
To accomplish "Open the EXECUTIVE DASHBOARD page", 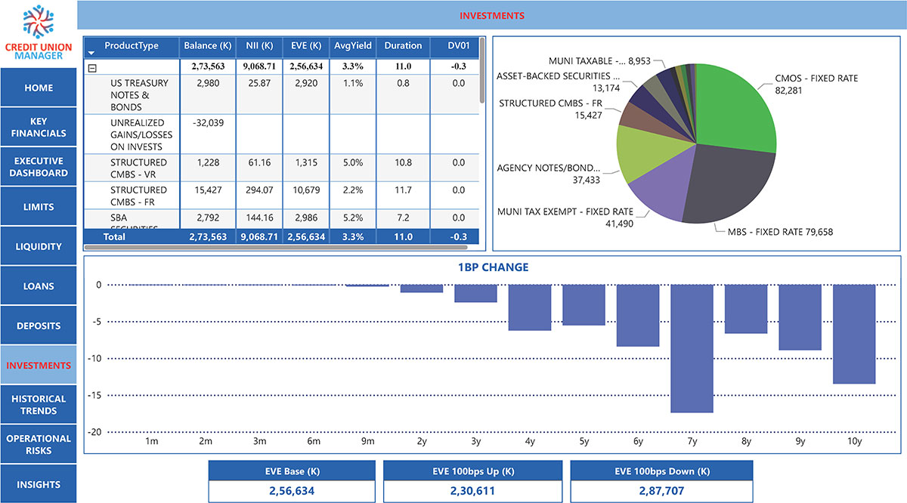I will (x=39, y=167).
